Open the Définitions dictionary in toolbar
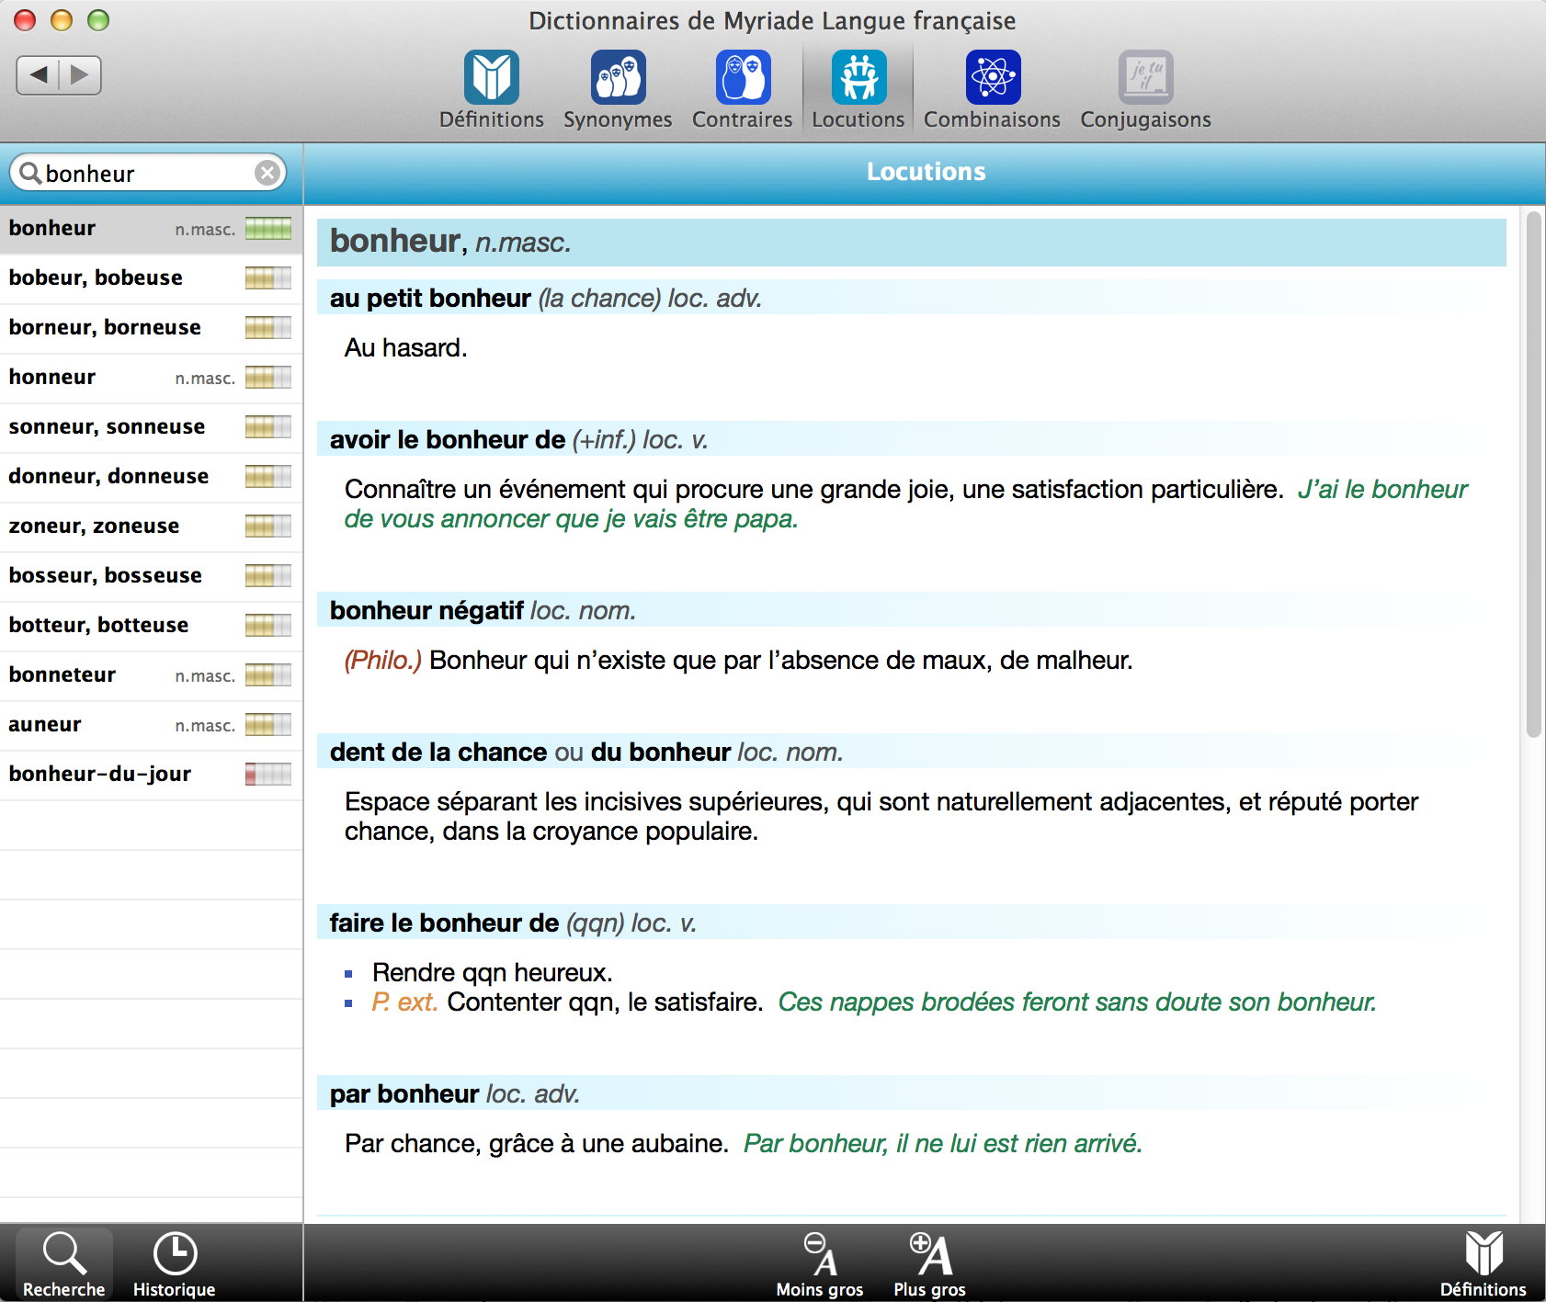Image resolution: width=1546 pixels, height=1302 pixels. point(492,90)
